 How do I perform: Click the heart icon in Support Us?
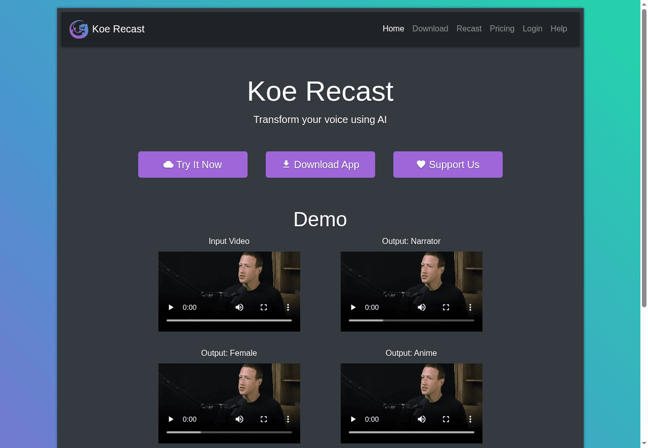click(421, 165)
